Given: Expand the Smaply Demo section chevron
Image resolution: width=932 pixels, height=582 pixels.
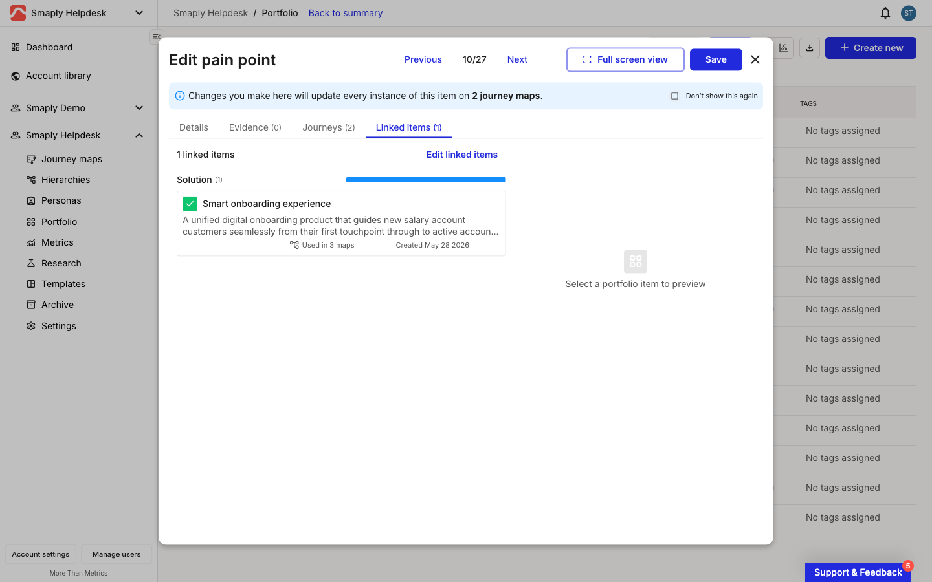Looking at the screenshot, I should [139, 108].
